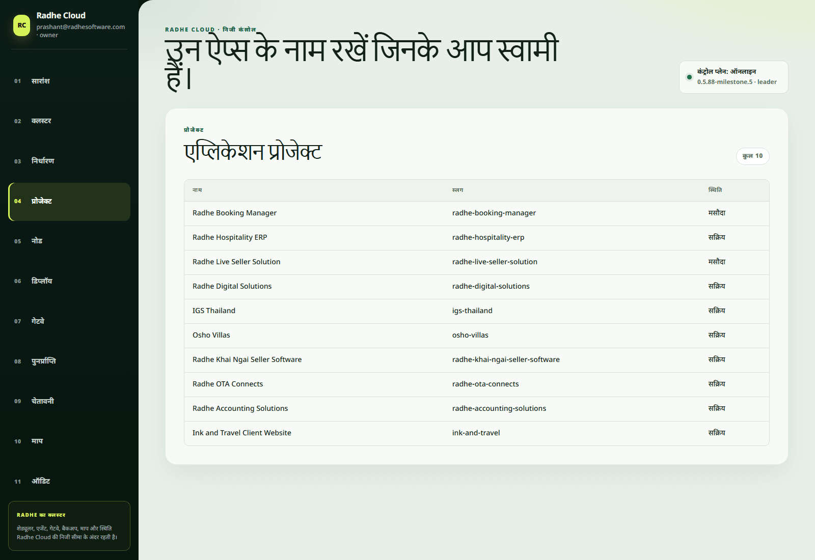This screenshot has height=560, width=815.
Task: Click the स्थिति column header
Action: point(715,190)
